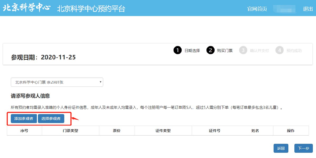The image size is (316, 158).
Task: Click the blurred username in the header
Action: pyautogui.click(x=284, y=9)
